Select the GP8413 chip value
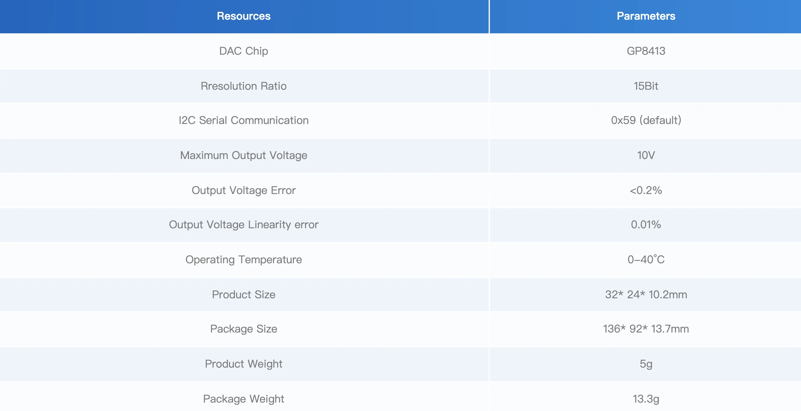801x411 pixels. (x=646, y=51)
